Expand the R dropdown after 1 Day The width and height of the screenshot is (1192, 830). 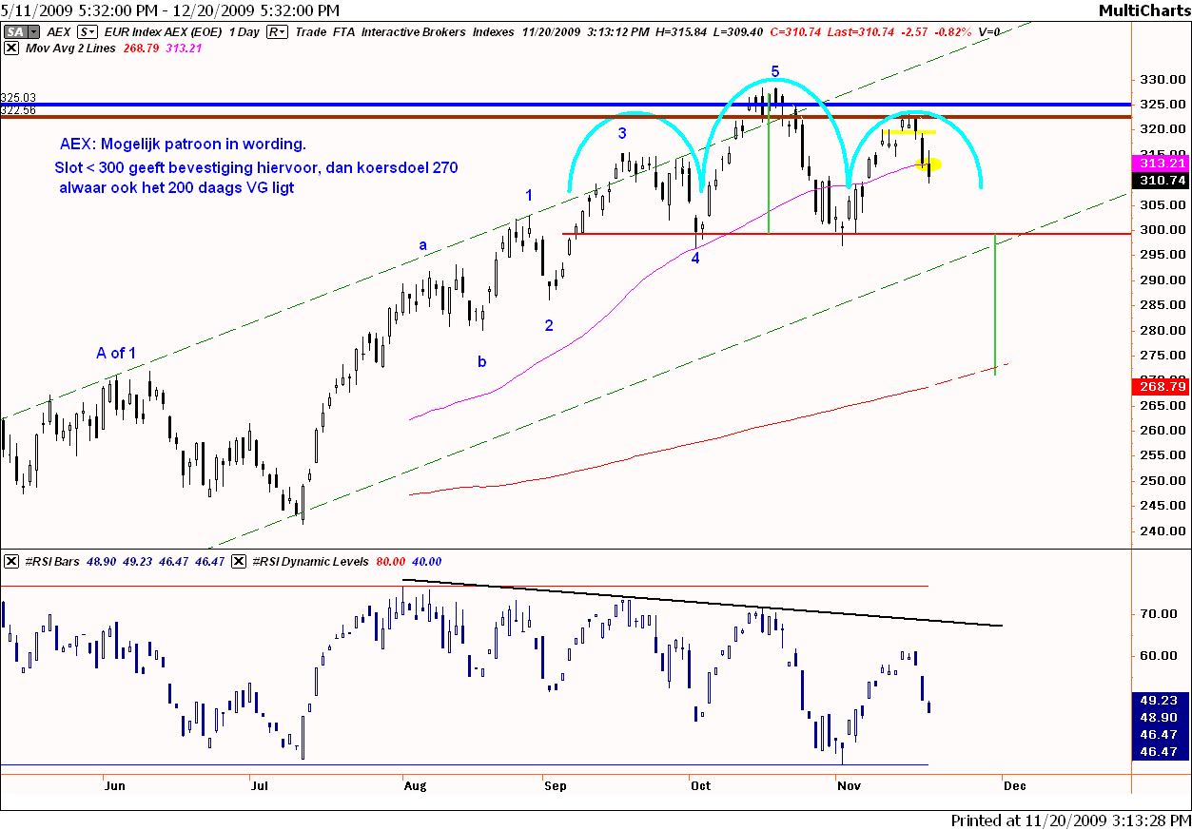tap(278, 31)
